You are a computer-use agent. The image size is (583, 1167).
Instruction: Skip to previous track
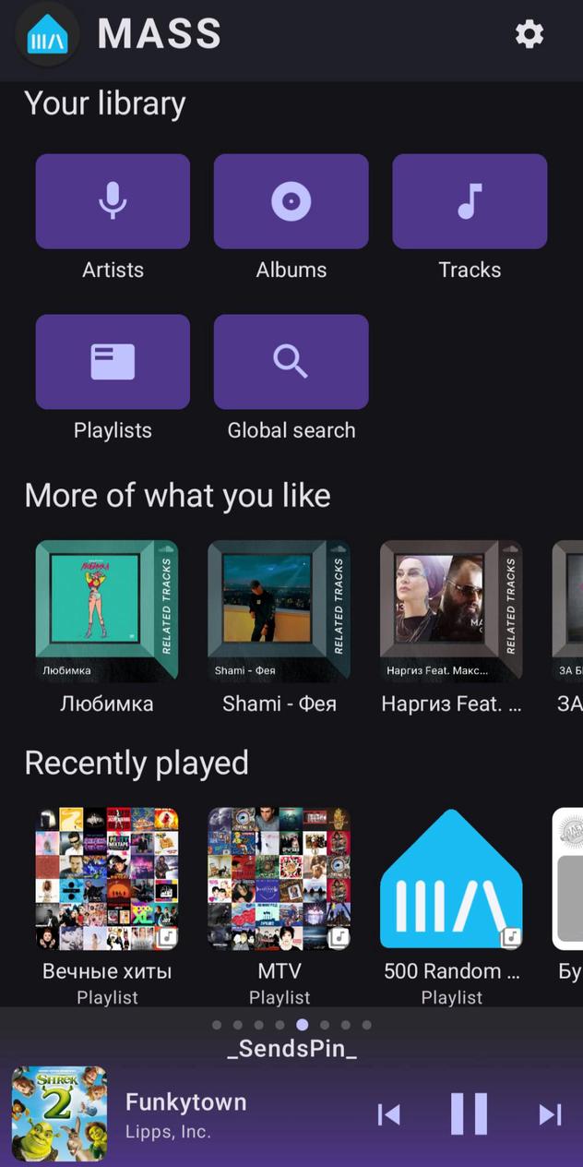tap(389, 1114)
